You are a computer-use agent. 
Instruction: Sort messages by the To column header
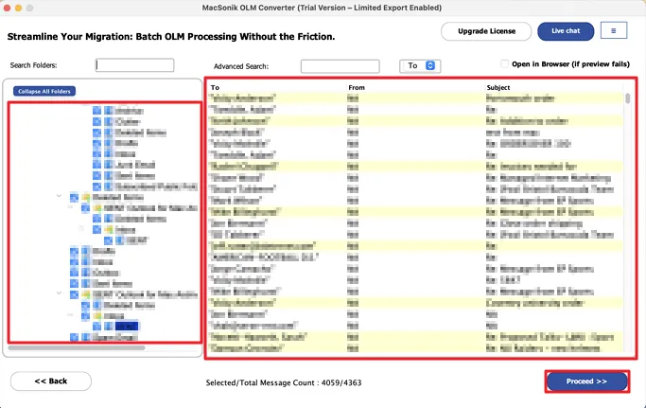[215, 87]
